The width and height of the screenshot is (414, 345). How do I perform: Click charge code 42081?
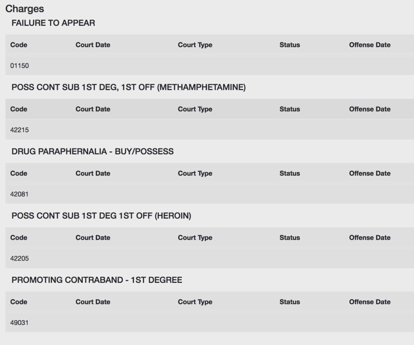pyautogui.click(x=19, y=194)
